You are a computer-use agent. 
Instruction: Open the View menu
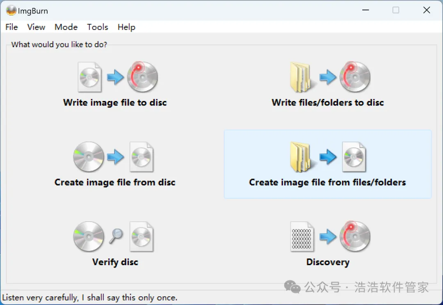tap(36, 27)
